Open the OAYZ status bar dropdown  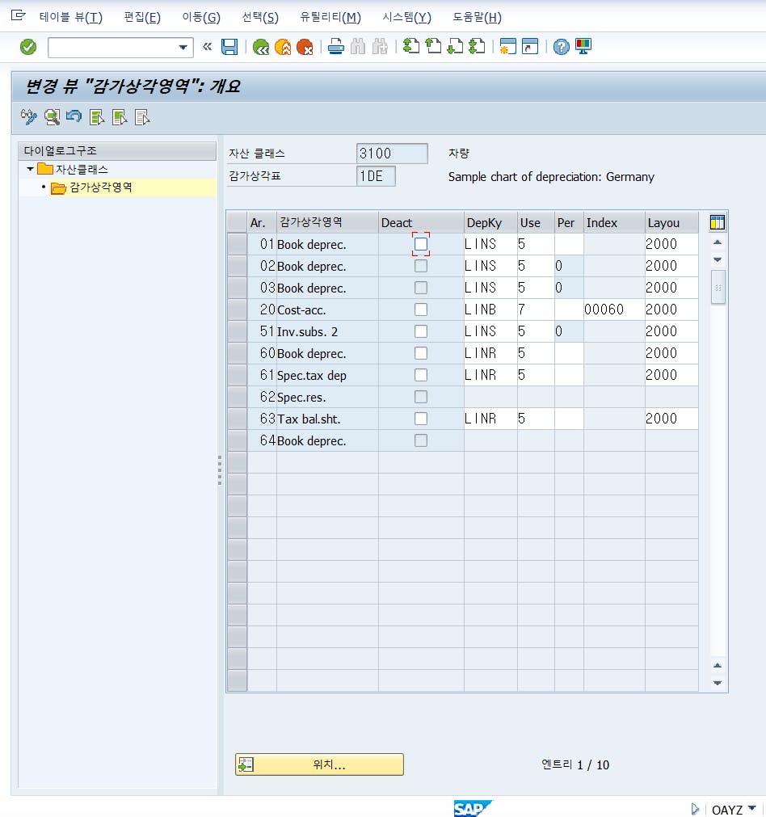point(751,808)
